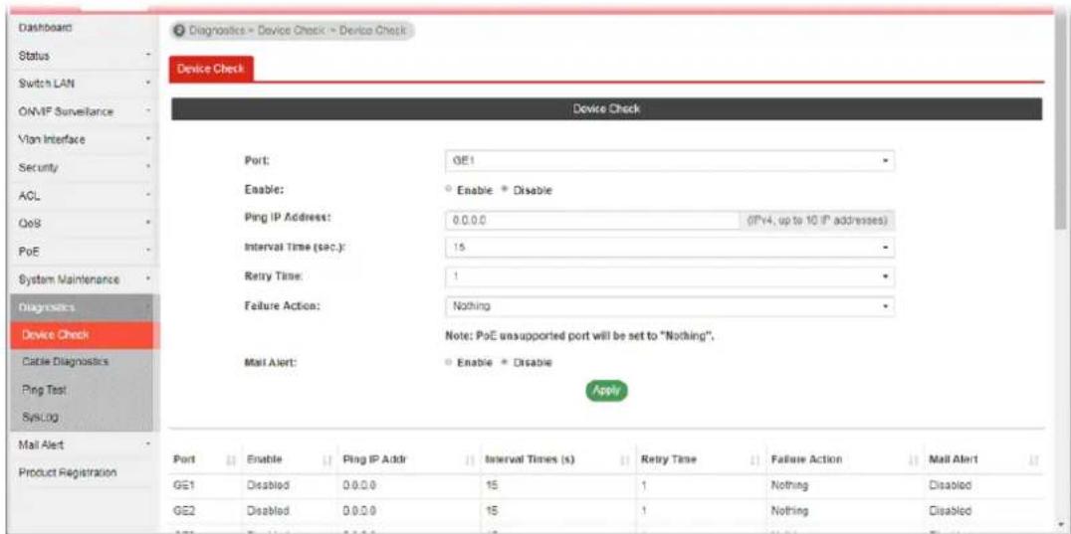Select Enable radio for port Enable setting

(x=449, y=190)
